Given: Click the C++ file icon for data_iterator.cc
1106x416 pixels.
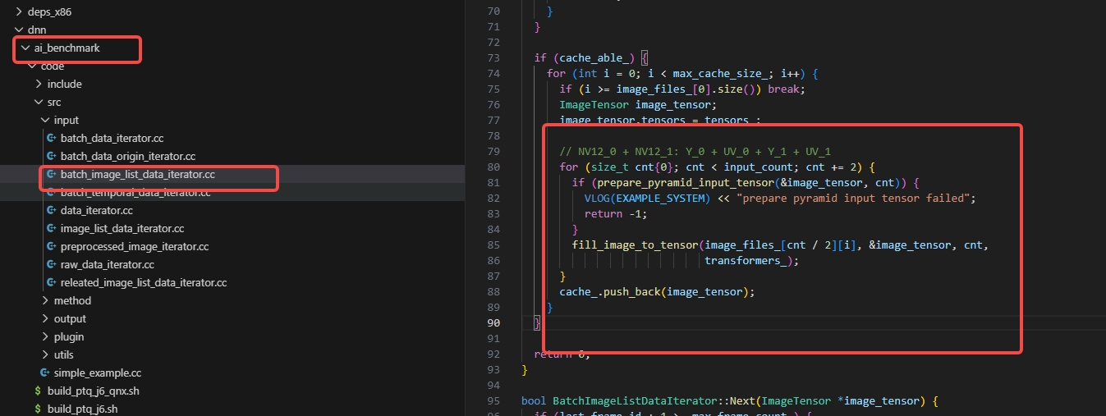Looking at the screenshot, I should tap(52, 211).
